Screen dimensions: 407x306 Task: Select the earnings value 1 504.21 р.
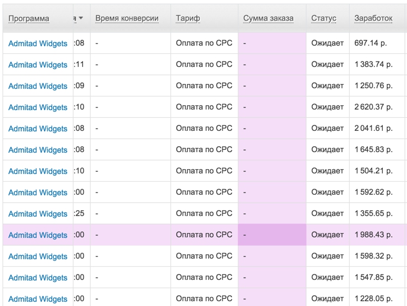click(373, 171)
